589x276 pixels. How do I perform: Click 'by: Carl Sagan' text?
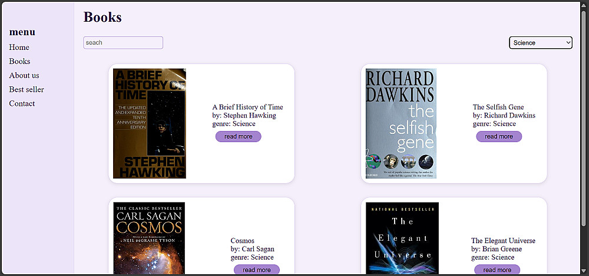coord(253,249)
